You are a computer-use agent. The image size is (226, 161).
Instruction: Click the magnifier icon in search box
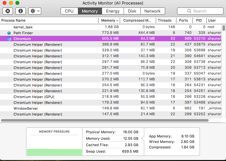point(189,11)
